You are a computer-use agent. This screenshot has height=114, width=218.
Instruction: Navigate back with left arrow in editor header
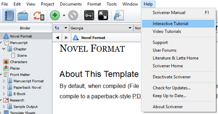coord(57,38)
